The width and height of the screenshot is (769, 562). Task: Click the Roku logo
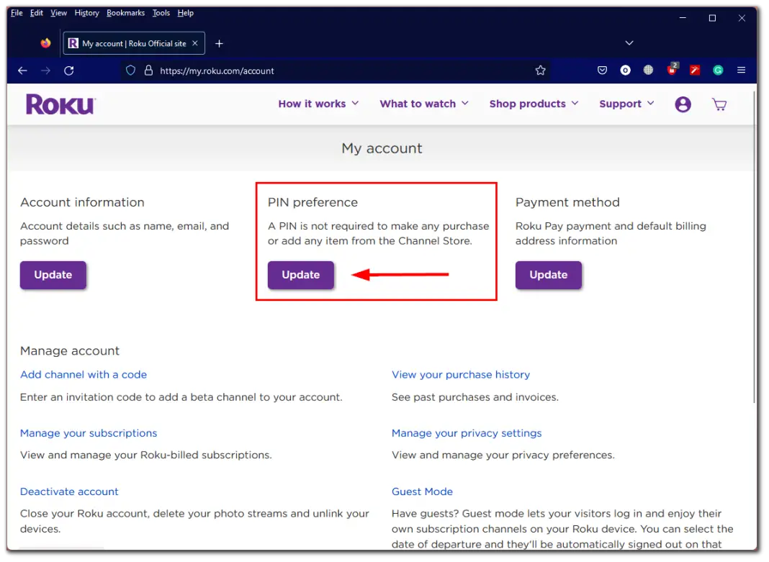pyautogui.click(x=60, y=104)
